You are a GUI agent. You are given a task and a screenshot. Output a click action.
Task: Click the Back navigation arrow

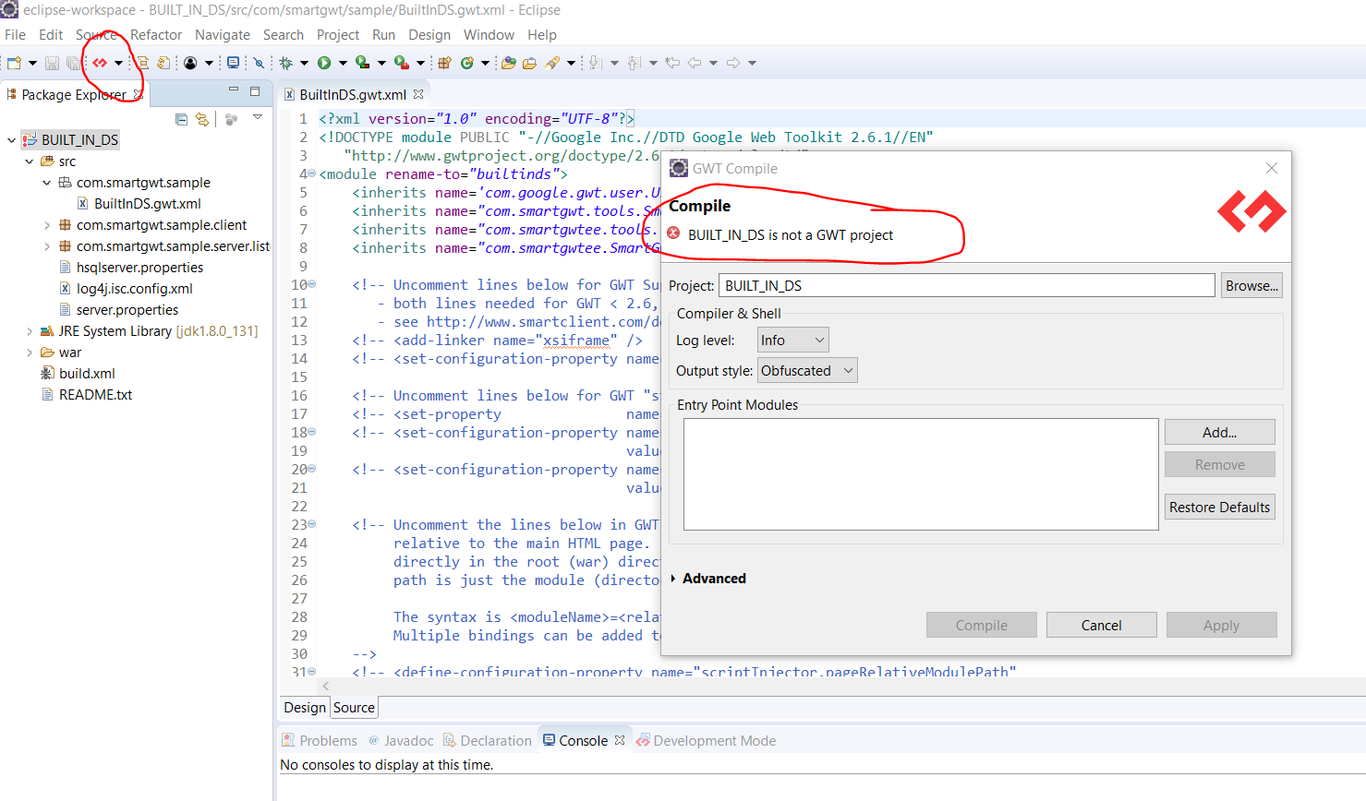695,63
